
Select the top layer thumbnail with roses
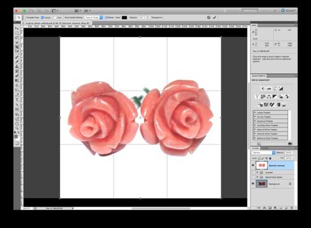[262, 165]
